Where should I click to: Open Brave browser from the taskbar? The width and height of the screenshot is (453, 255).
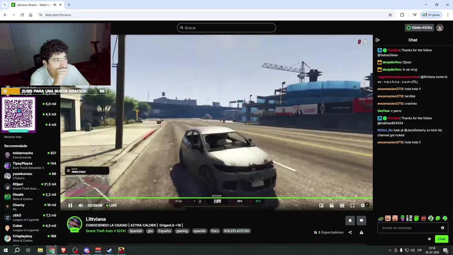63,250
